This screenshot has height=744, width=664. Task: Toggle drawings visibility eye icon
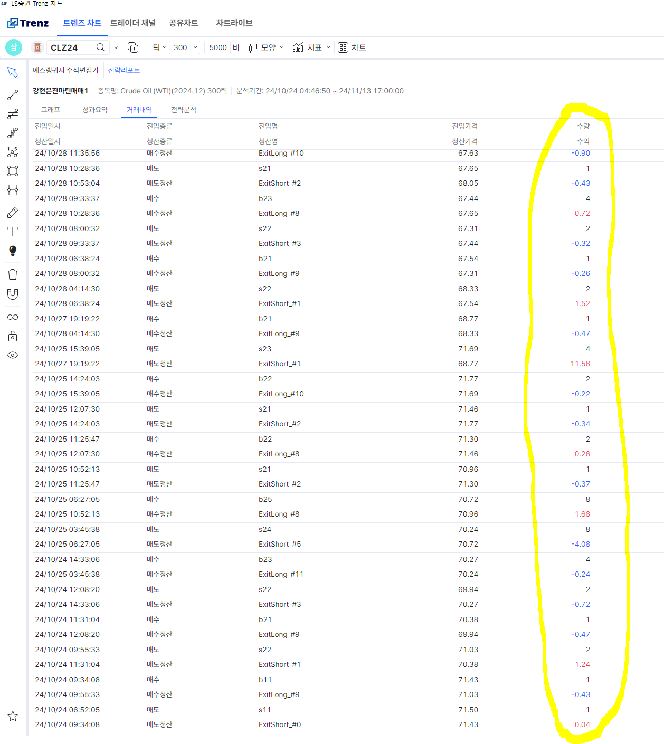click(13, 355)
